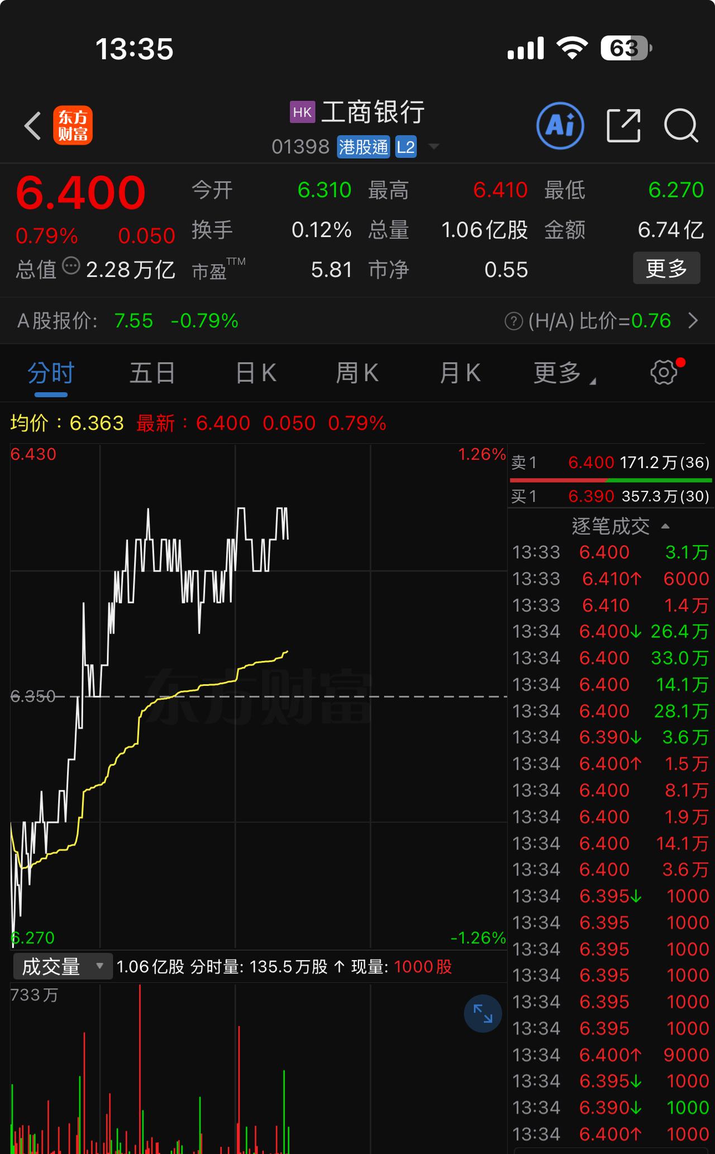Select the 6.410↑ 6000 trade row
The image size is (715, 1154).
coord(611,579)
